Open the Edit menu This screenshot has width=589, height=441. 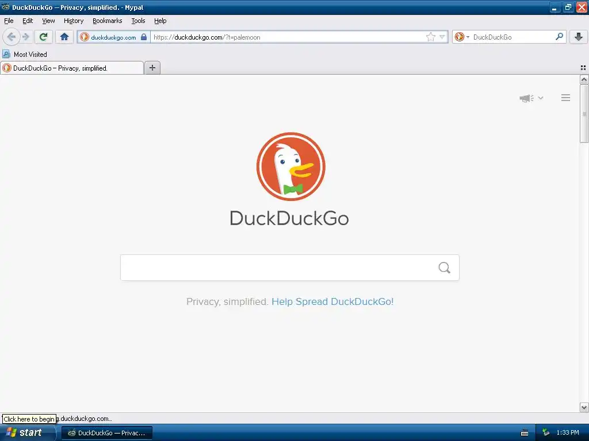(x=28, y=21)
